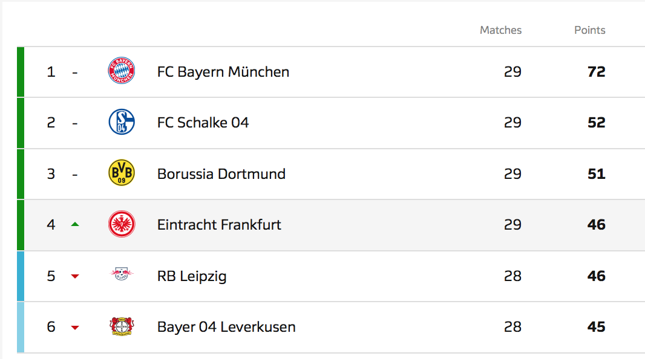This screenshot has width=645, height=359.
Task: Sort table by Matches column header
Action: click(500, 30)
